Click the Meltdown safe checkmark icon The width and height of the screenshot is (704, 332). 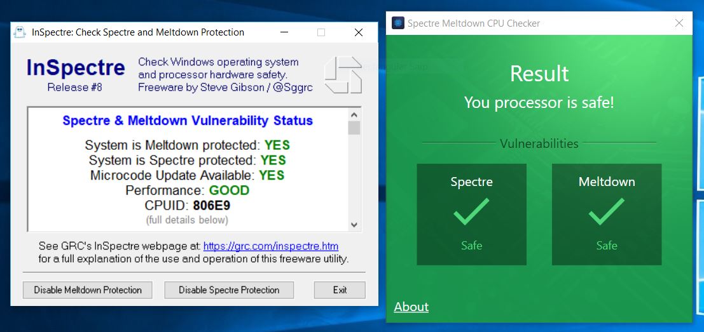click(607, 211)
